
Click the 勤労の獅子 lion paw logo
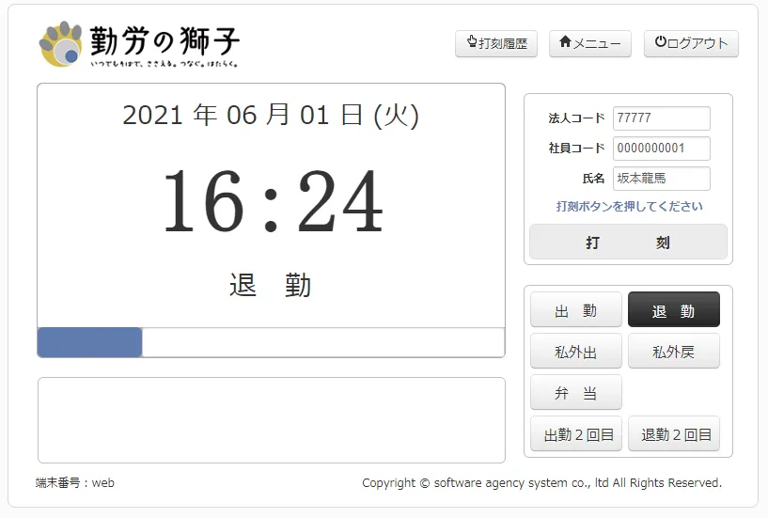[61, 44]
